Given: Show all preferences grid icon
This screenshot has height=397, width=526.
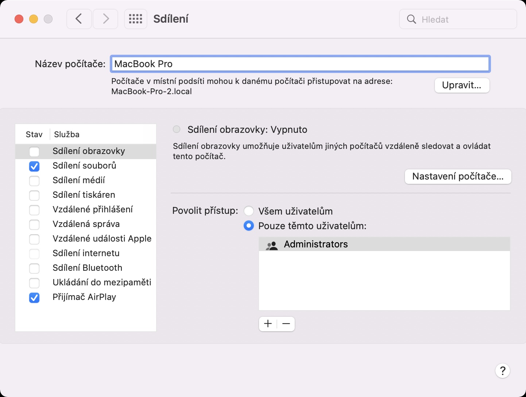Looking at the screenshot, I should [x=136, y=19].
